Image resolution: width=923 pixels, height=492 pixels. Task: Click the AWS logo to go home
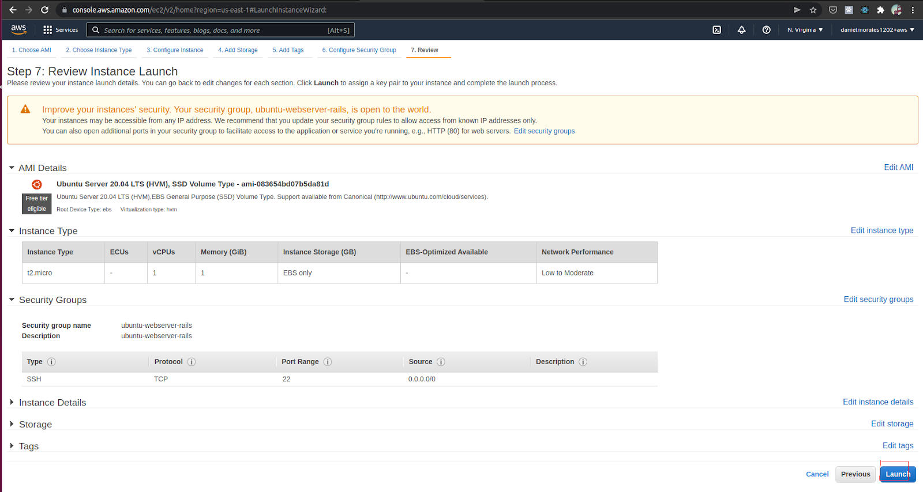click(x=18, y=29)
